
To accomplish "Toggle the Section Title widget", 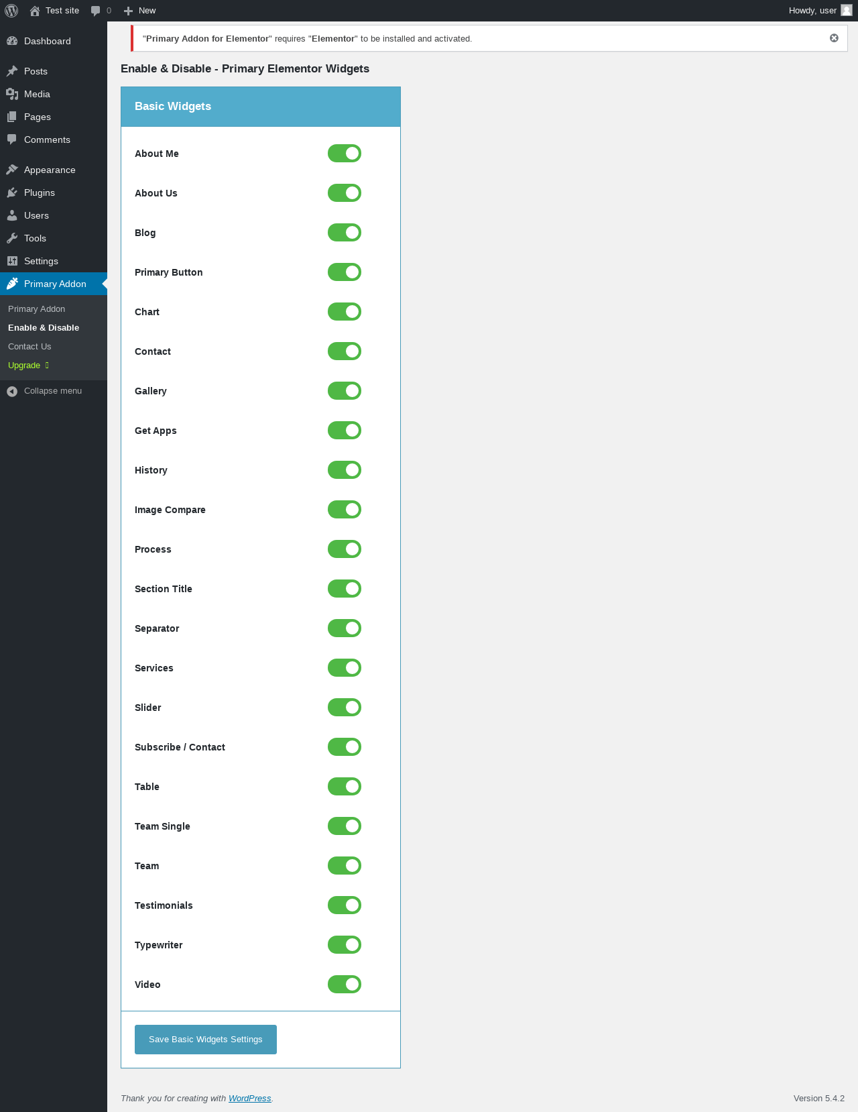I will pyautogui.click(x=345, y=589).
